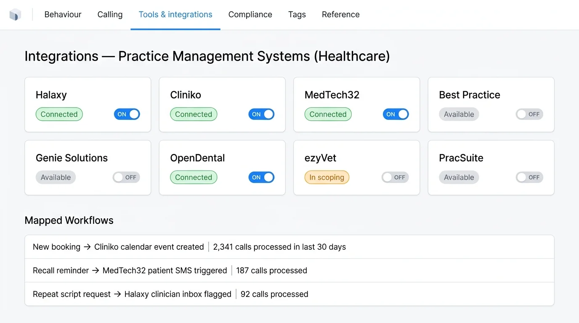Image resolution: width=579 pixels, height=323 pixels.
Task: Select the PracSuite card title
Action: tap(461, 158)
